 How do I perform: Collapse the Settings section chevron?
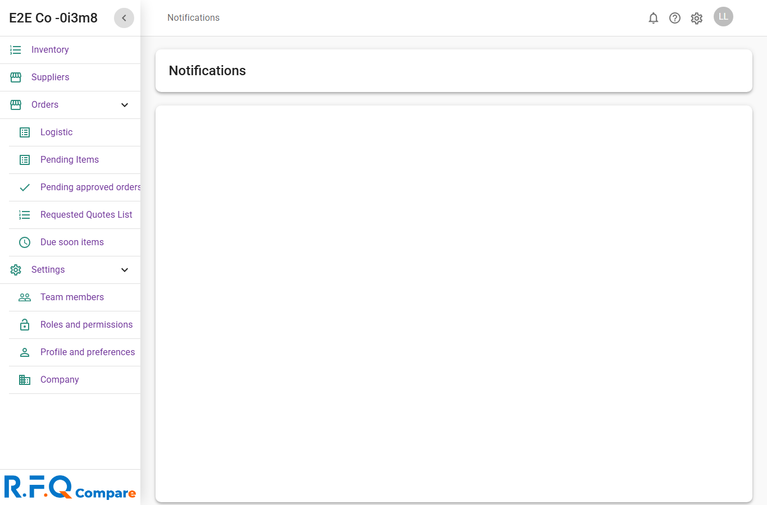point(125,270)
